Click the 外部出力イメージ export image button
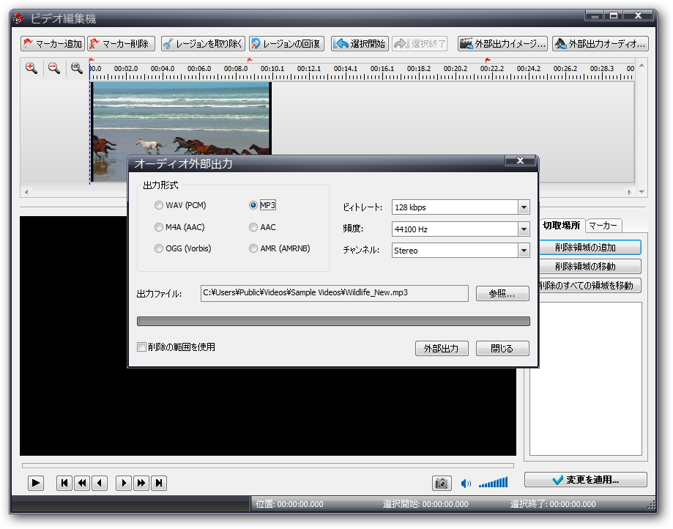Viewport: 673px width, 529px height. tap(502, 43)
